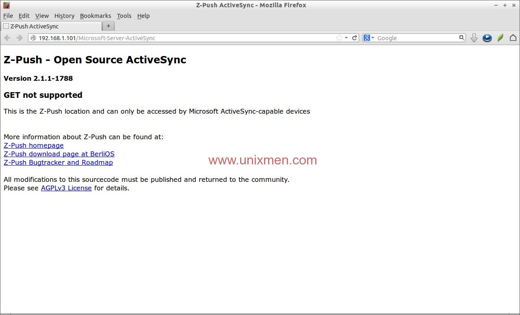
Task: Select the Z-Push ActiveSync tab
Action: coord(51,26)
